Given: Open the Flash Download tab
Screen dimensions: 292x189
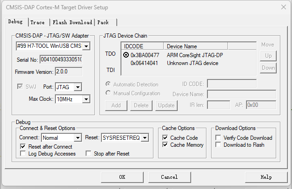Looking at the screenshot, I should (72, 22).
